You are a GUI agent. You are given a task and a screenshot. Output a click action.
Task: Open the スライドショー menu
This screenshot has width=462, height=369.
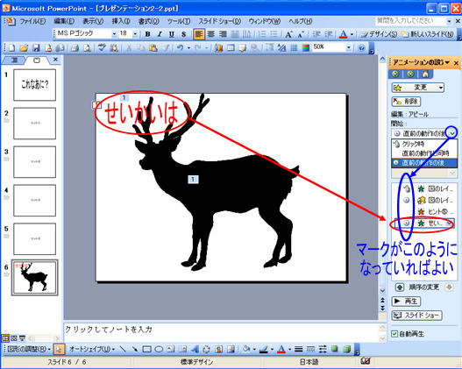click(219, 21)
